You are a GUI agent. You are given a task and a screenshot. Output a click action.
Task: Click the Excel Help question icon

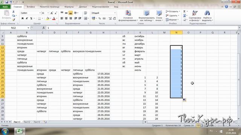click(x=226, y=7)
